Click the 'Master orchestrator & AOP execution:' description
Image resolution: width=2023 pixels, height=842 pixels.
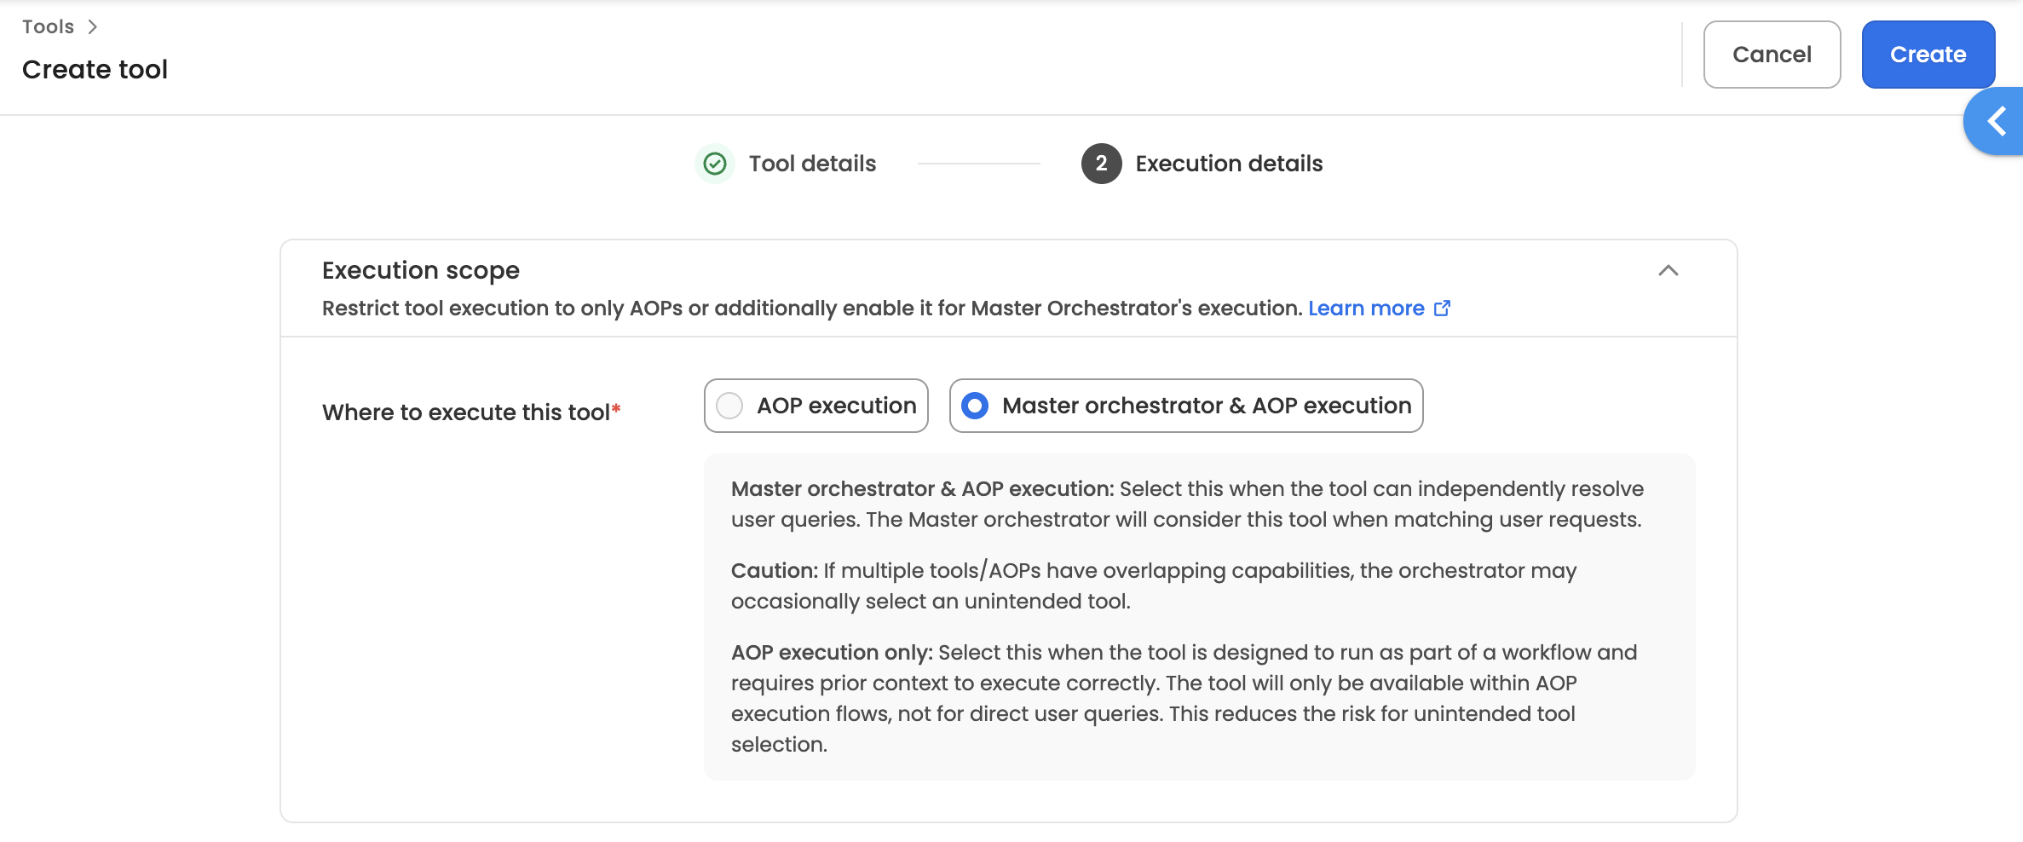(x=1187, y=504)
